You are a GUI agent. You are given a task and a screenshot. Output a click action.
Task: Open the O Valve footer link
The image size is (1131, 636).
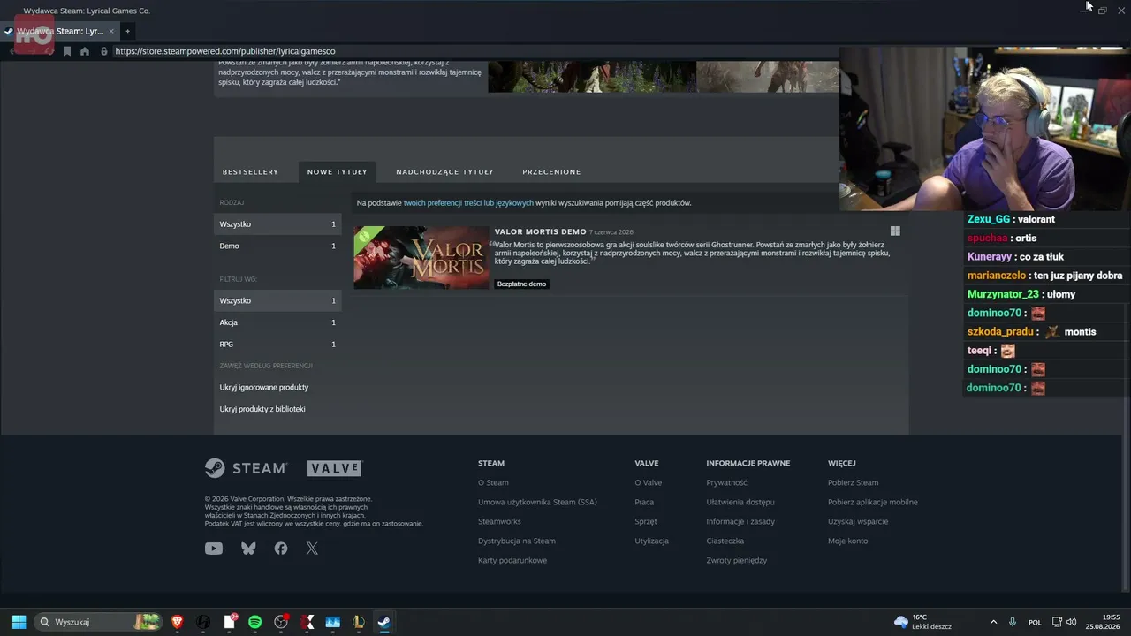(648, 482)
